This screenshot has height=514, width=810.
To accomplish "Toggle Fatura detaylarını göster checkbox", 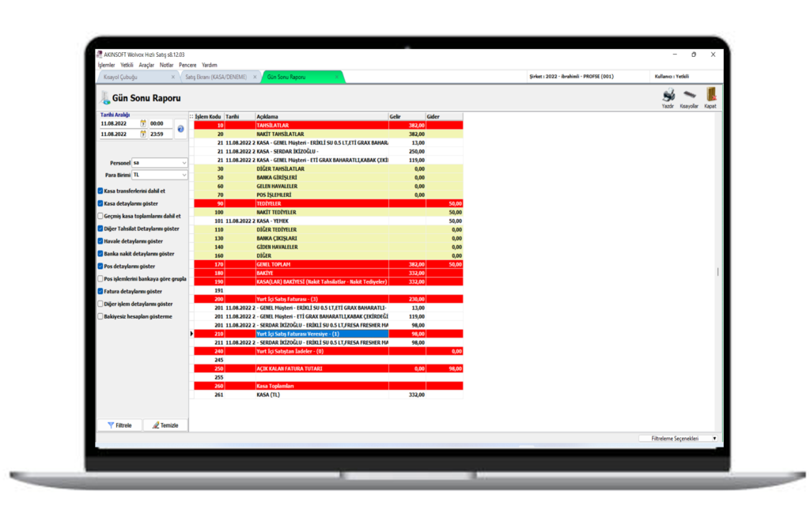I will [x=100, y=291].
